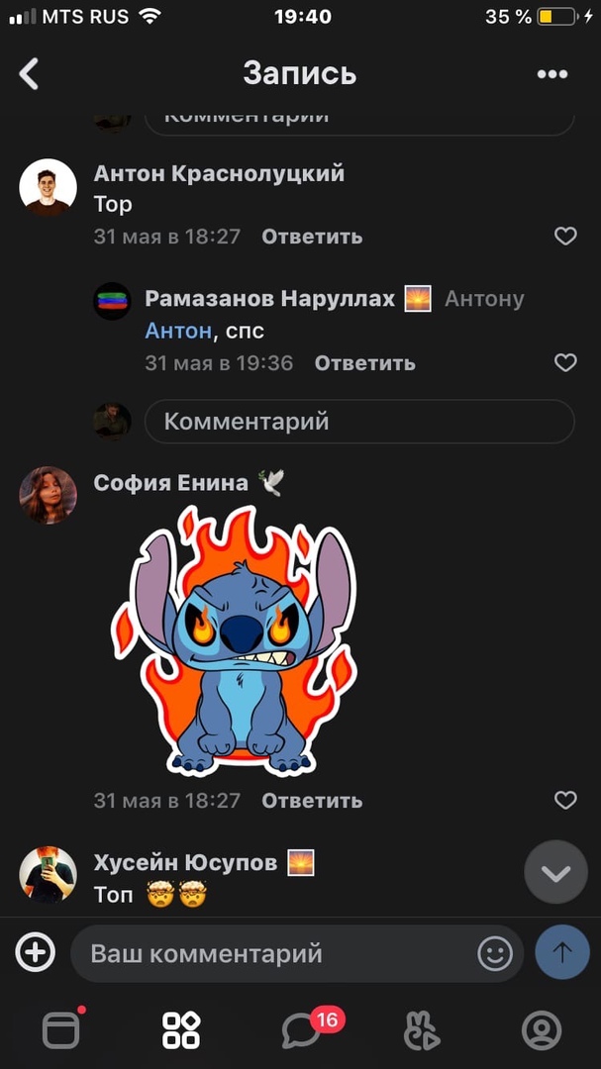Open the emoji and sticker picker
Screen dimensions: 601x1069
click(495, 953)
